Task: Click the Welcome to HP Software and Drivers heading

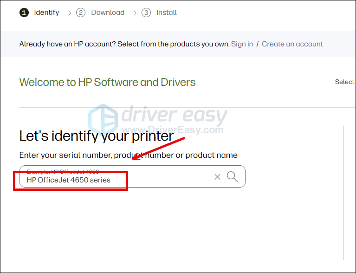Action: [107, 82]
